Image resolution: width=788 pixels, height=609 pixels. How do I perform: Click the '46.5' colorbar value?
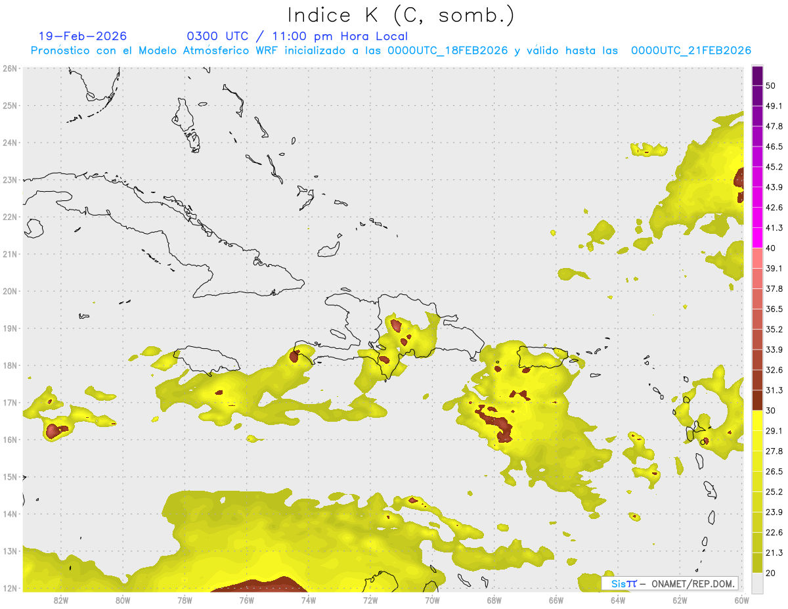pos(774,147)
